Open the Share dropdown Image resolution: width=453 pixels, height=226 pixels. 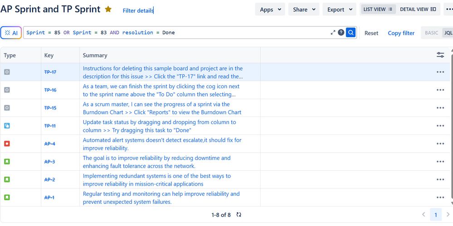point(304,10)
